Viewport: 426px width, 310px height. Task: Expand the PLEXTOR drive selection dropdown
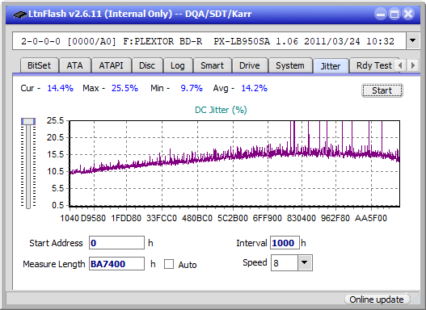pos(413,40)
